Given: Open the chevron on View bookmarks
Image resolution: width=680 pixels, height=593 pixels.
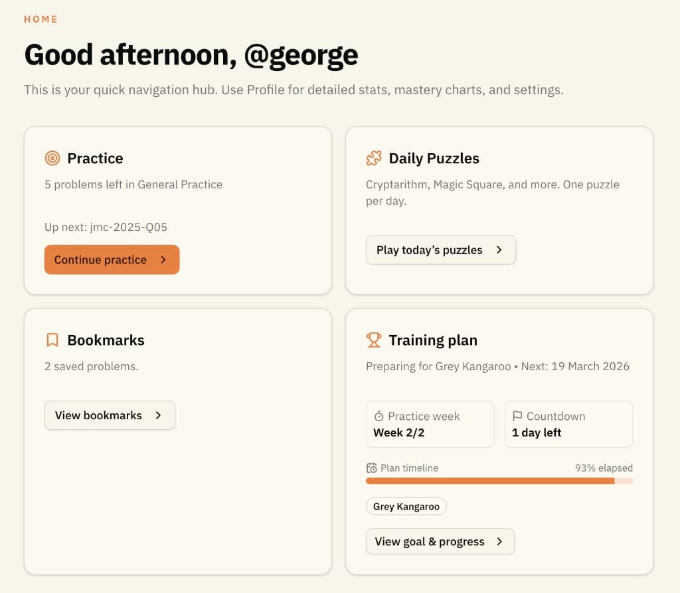Looking at the screenshot, I should pyautogui.click(x=157, y=415).
